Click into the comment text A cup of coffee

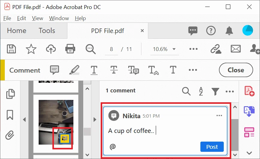(131, 131)
